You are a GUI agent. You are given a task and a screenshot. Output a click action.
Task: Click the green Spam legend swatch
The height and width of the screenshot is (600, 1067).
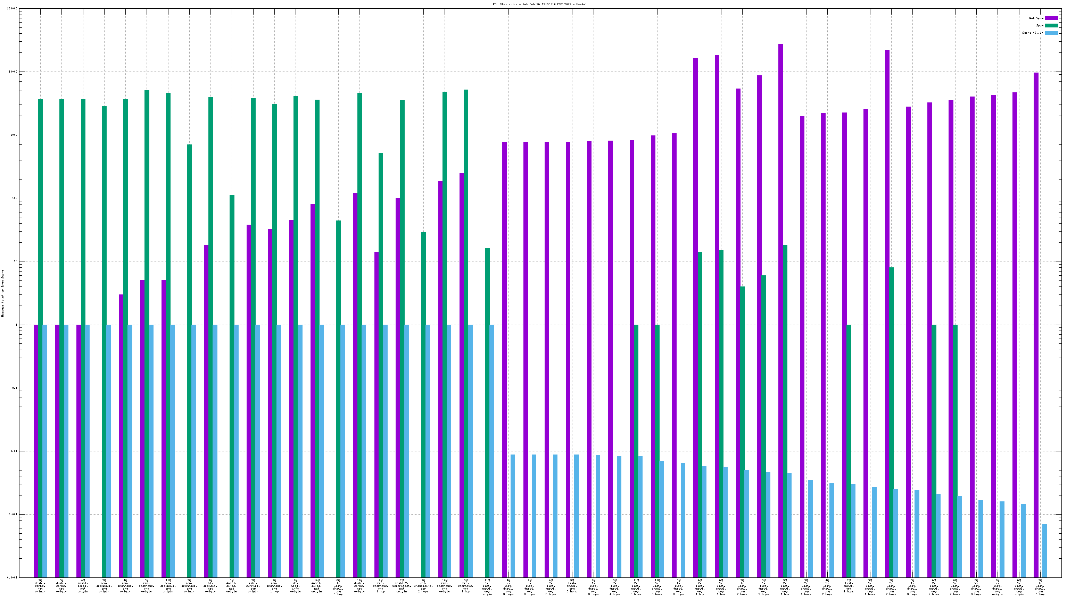click(x=1051, y=25)
